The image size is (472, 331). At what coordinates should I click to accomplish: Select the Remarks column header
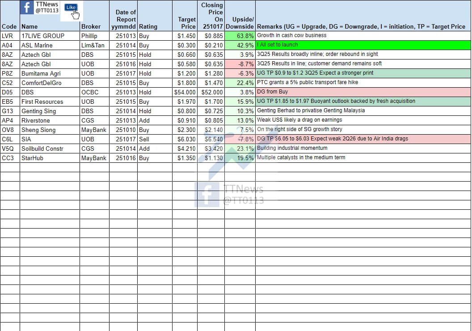pos(361,26)
